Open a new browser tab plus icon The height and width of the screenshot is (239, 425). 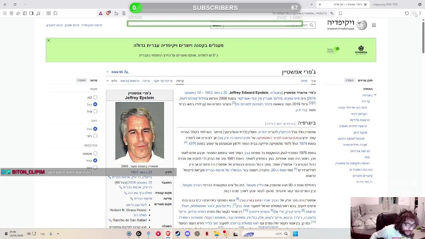(311, 4)
